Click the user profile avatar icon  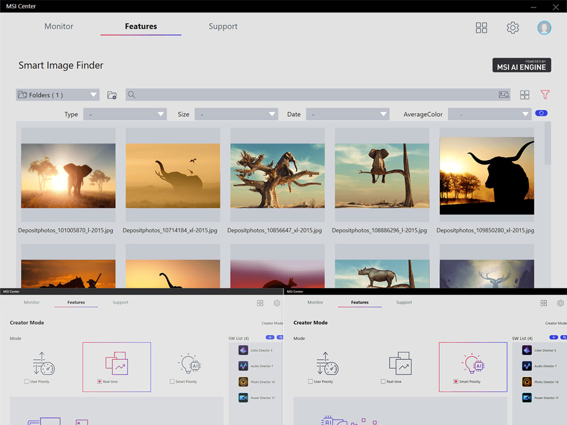click(544, 28)
